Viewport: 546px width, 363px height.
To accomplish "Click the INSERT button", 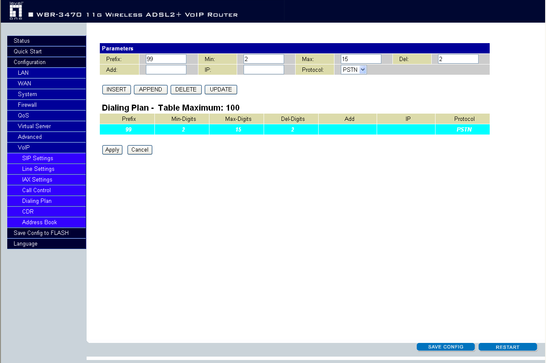I will 116,90.
